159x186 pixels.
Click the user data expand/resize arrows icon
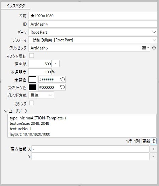pos(154,141)
